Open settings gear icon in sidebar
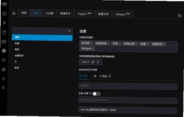Viewport: 184px width, 117px height. pos(4,51)
